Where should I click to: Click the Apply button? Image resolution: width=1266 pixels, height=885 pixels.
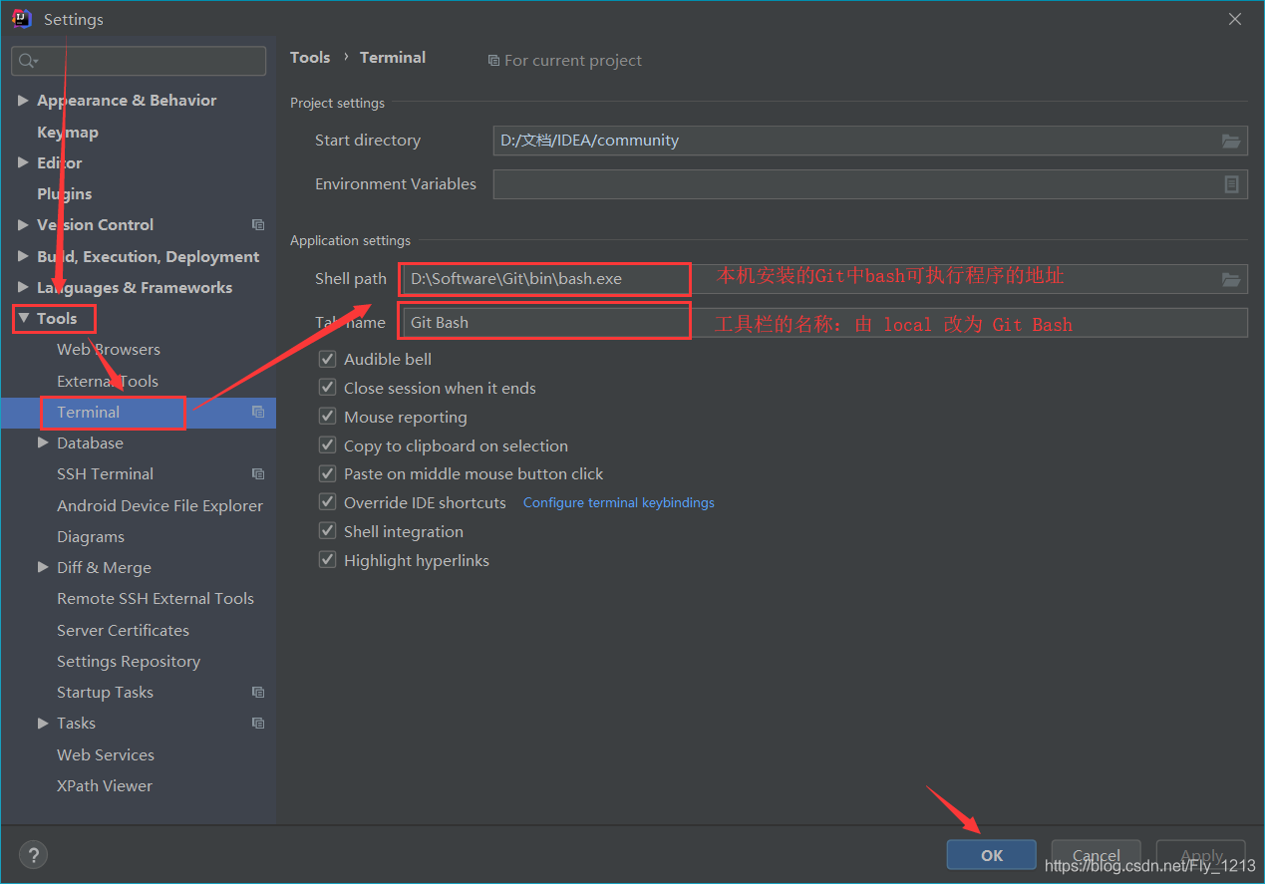(1201, 855)
